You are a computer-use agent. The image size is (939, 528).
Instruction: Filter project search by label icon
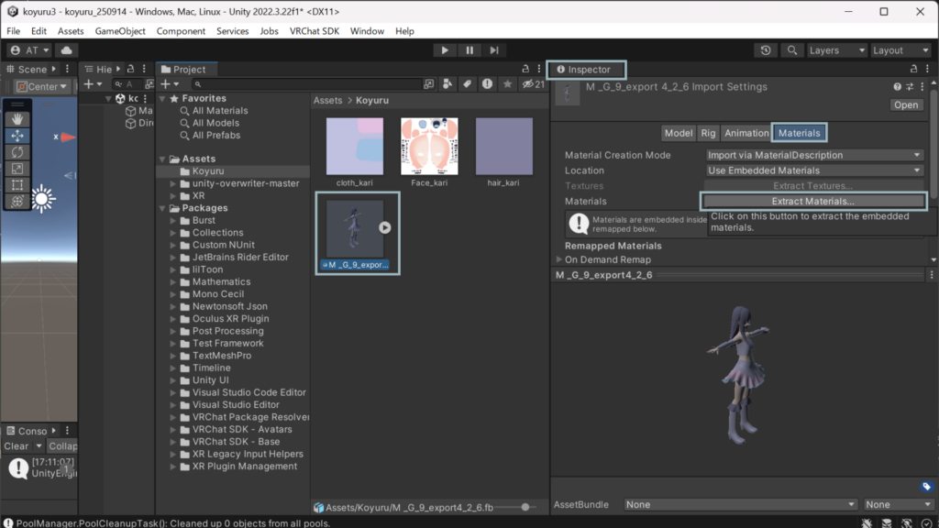pos(467,84)
